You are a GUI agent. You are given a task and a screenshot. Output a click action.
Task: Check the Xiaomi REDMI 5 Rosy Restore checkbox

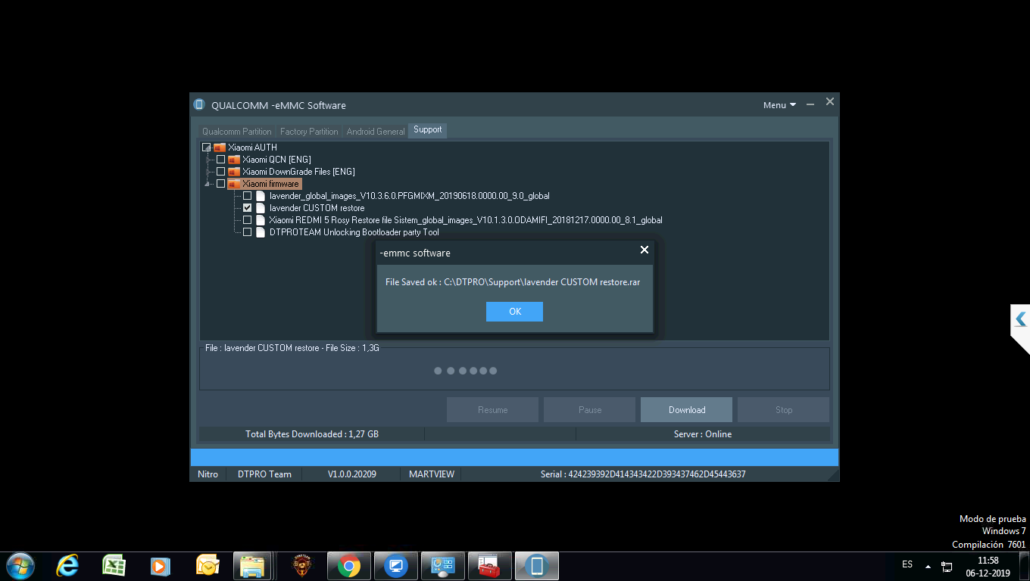coord(248,220)
